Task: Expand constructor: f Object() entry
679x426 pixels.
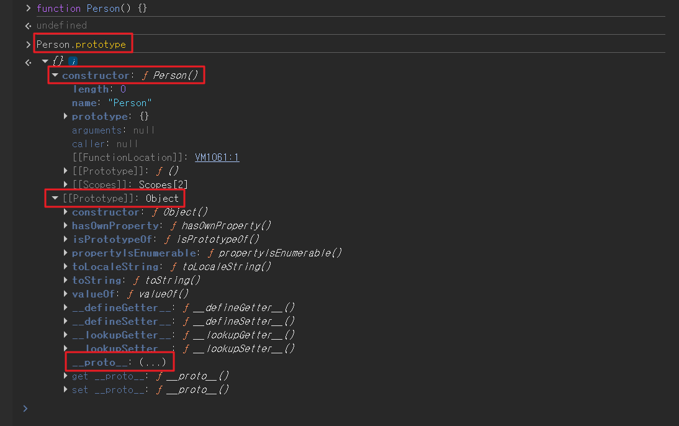Action: [66, 212]
